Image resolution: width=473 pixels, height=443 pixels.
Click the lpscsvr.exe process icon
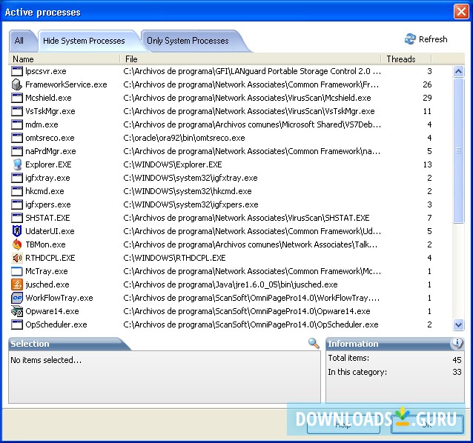17,71
